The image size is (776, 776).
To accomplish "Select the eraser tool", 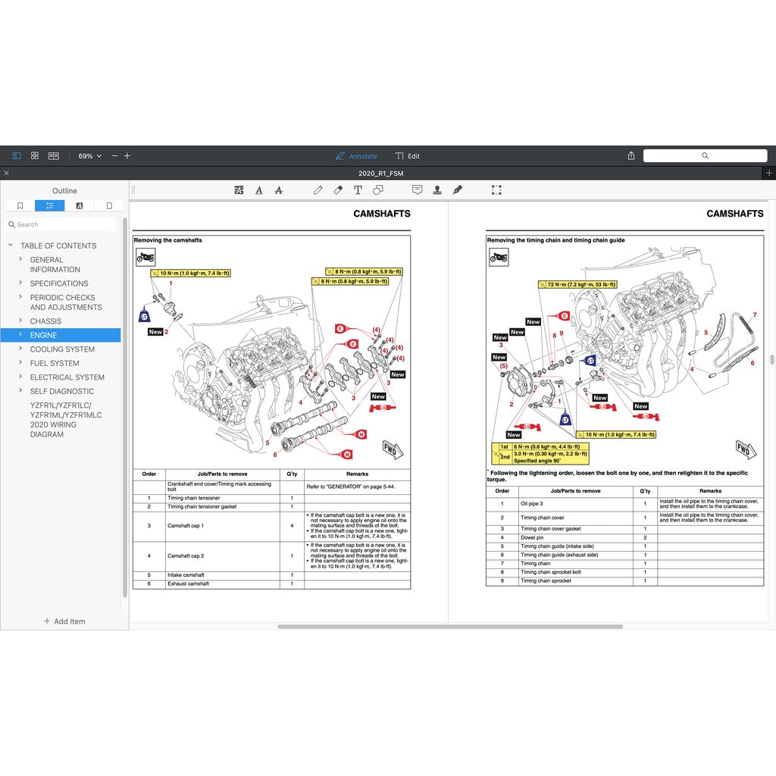I will point(338,190).
